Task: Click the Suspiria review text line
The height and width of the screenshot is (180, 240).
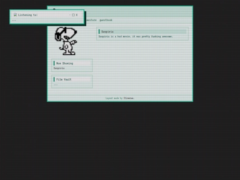Action: click(x=136, y=36)
